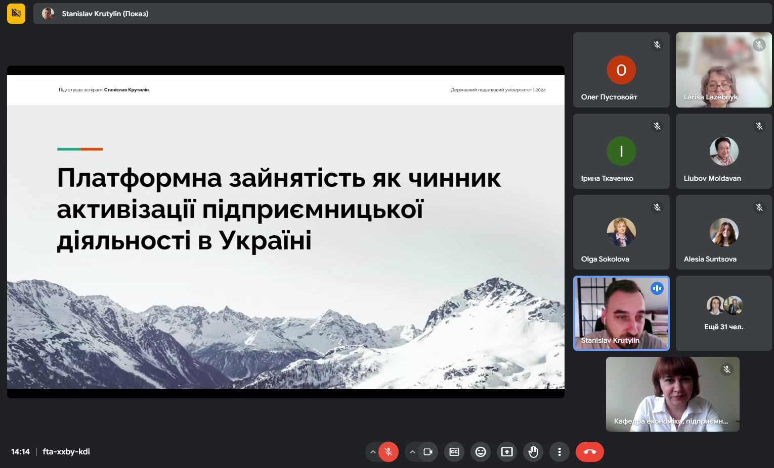The image size is (774, 468).
Task: Click the Stanislav Krutylin (Показ) presenter label
Action: (105, 14)
